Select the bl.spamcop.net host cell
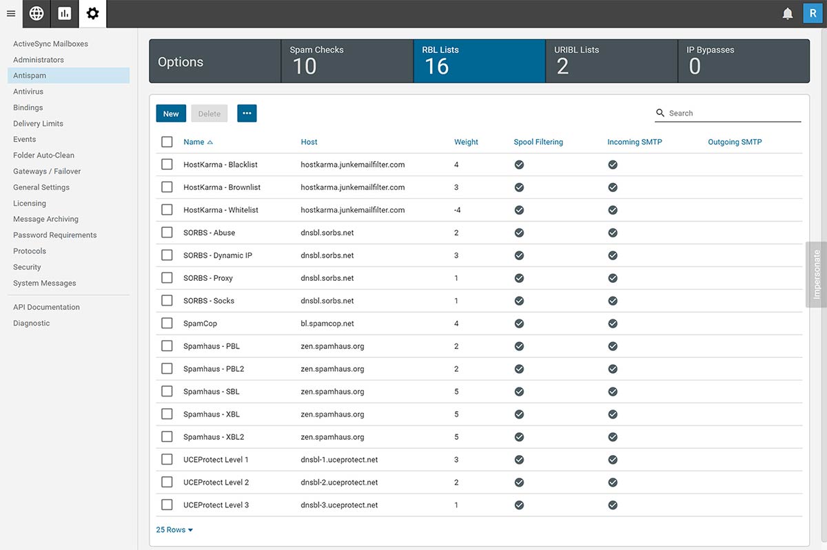This screenshot has height=550, width=827. (327, 324)
